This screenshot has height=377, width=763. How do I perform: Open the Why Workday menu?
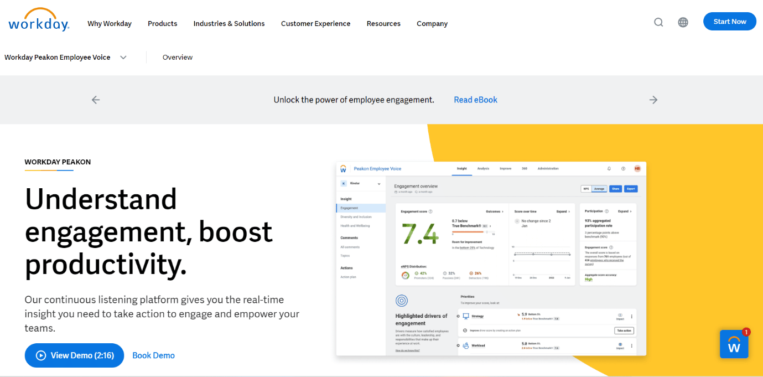point(110,23)
